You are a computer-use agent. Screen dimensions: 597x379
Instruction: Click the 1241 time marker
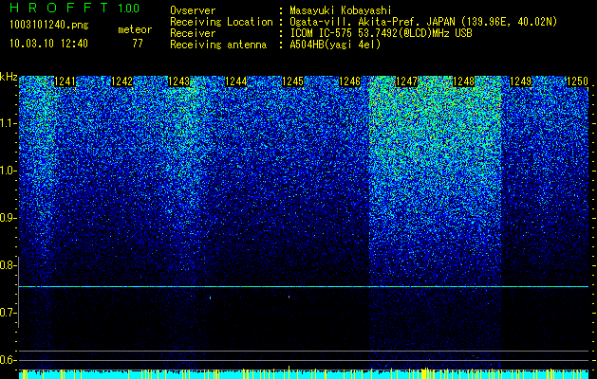[65, 81]
